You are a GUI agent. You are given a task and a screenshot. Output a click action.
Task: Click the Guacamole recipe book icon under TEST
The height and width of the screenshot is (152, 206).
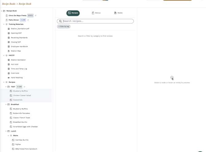click(11, 100)
